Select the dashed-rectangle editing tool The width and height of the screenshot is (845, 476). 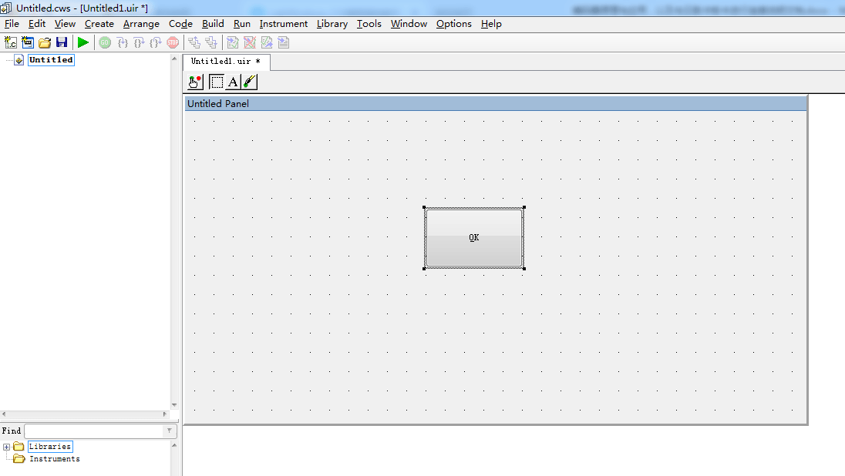[x=217, y=82]
